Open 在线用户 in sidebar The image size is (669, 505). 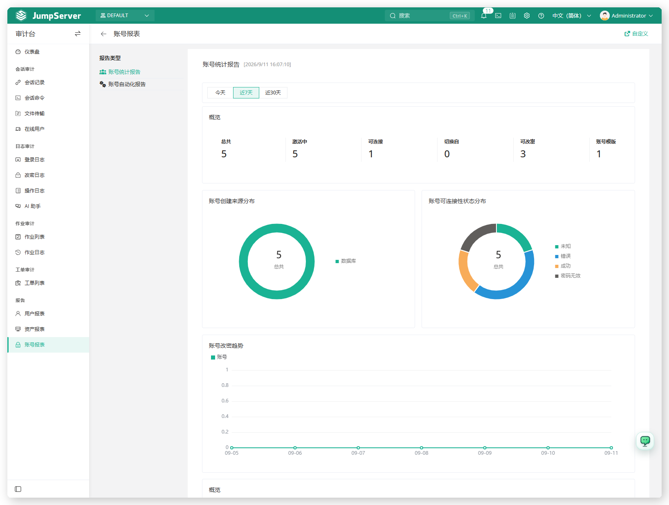click(x=48, y=129)
